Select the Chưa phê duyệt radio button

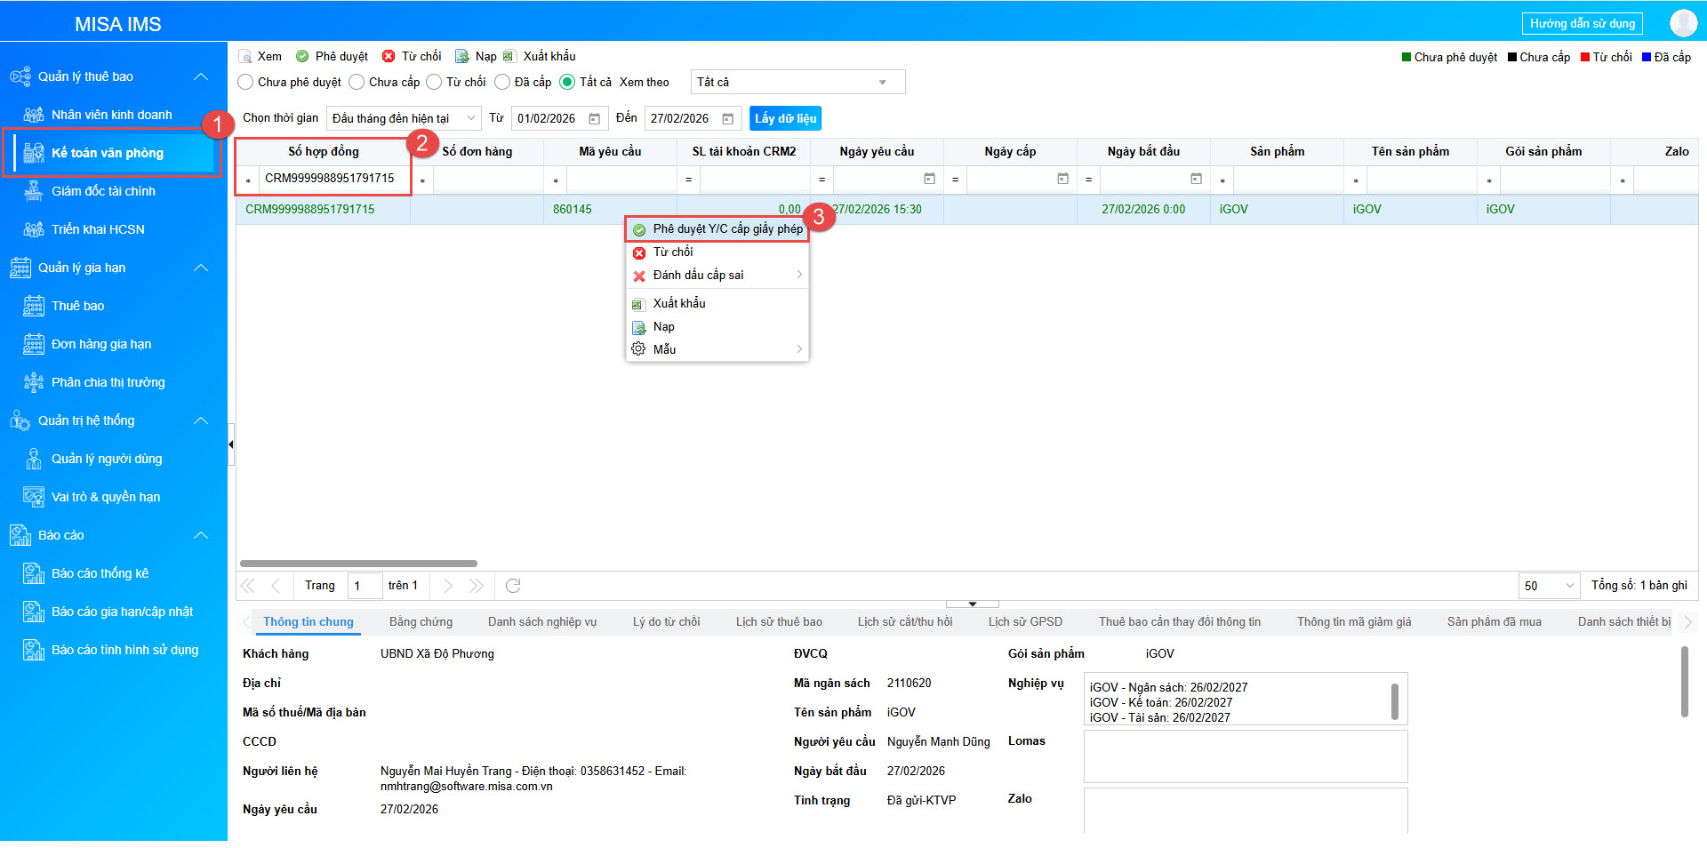point(246,83)
